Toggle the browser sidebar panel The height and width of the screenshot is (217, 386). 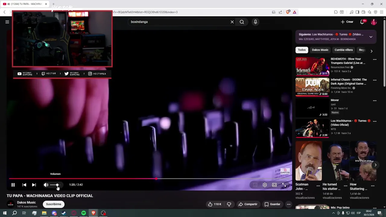357,12
